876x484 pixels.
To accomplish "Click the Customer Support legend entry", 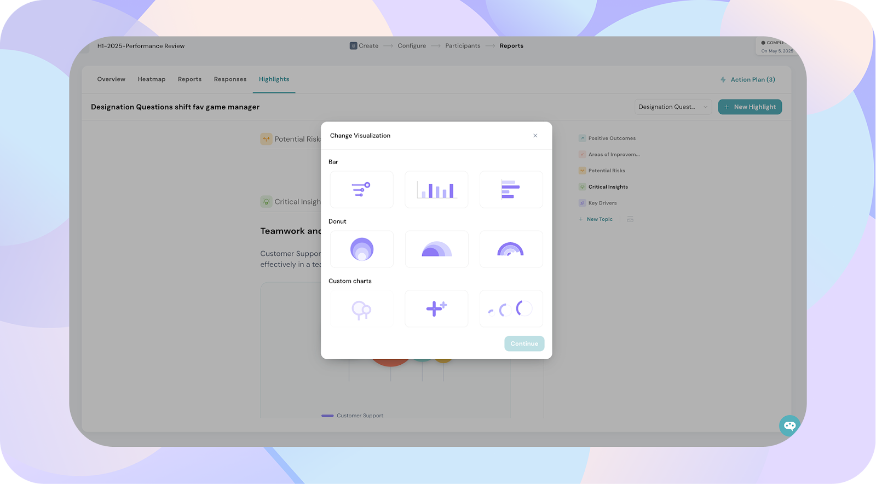I will tap(352, 416).
